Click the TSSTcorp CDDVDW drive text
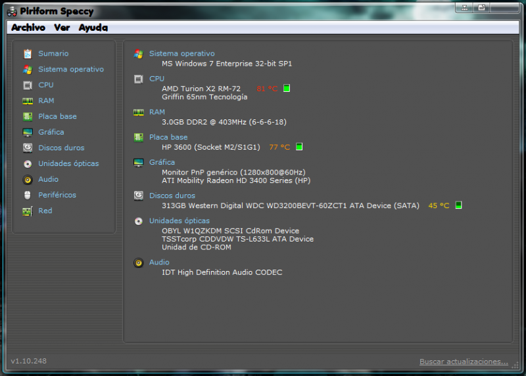The width and height of the screenshot is (526, 376). pyautogui.click(x=238, y=239)
